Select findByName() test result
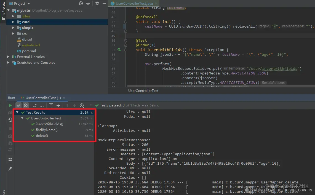The image size is (315, 195). pyautogui.click(x=47, y=130)
